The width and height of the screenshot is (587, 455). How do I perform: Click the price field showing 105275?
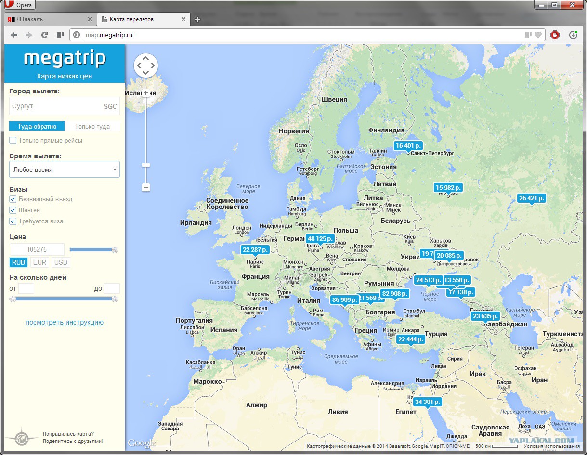(x=37, y=249)
